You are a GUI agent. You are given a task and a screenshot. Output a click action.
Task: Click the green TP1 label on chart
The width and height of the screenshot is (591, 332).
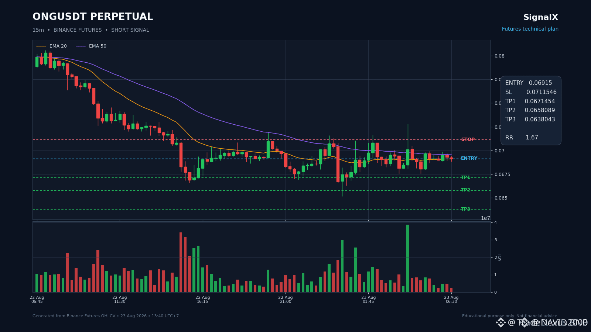click(465, 177)
